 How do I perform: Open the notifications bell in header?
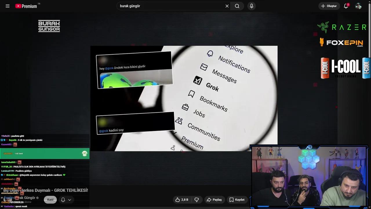click(346, 6)
